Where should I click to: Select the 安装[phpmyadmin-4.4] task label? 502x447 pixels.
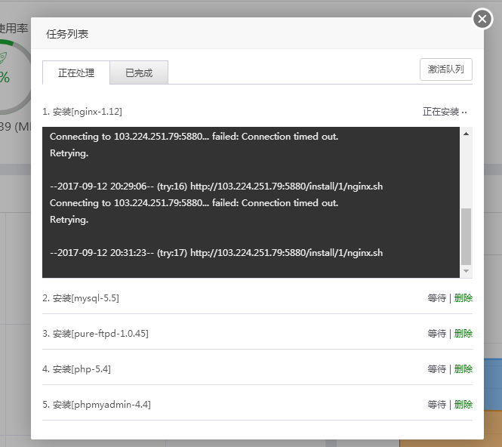point(97,405)
